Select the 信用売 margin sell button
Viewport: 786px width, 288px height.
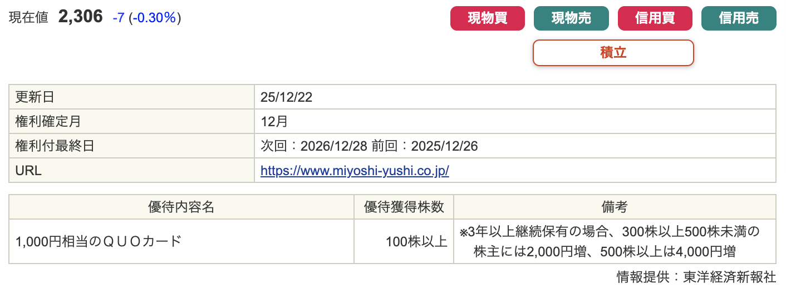[738, 18]
